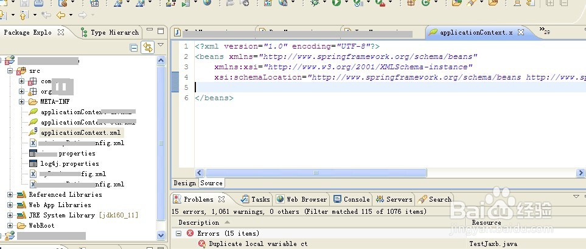Viewport: 586px width, 249px height.
Task: Expand the com package node
Action: (x=21, y=81)
